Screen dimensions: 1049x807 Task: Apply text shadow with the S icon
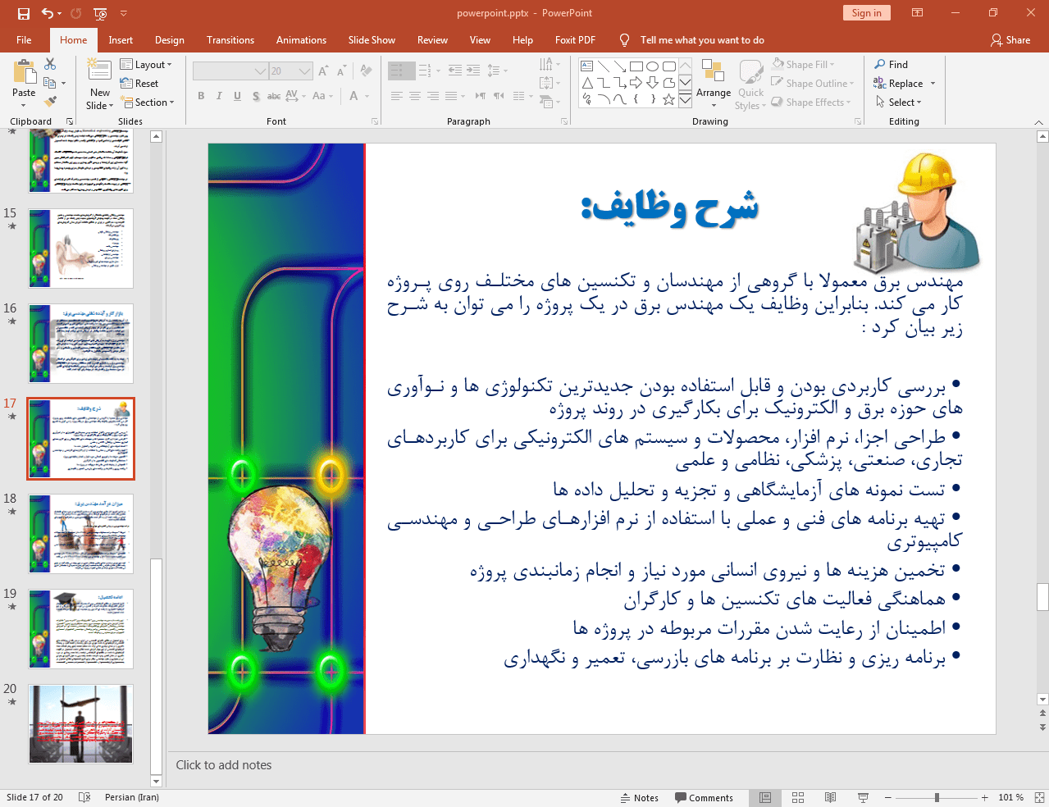pos(256,96)
